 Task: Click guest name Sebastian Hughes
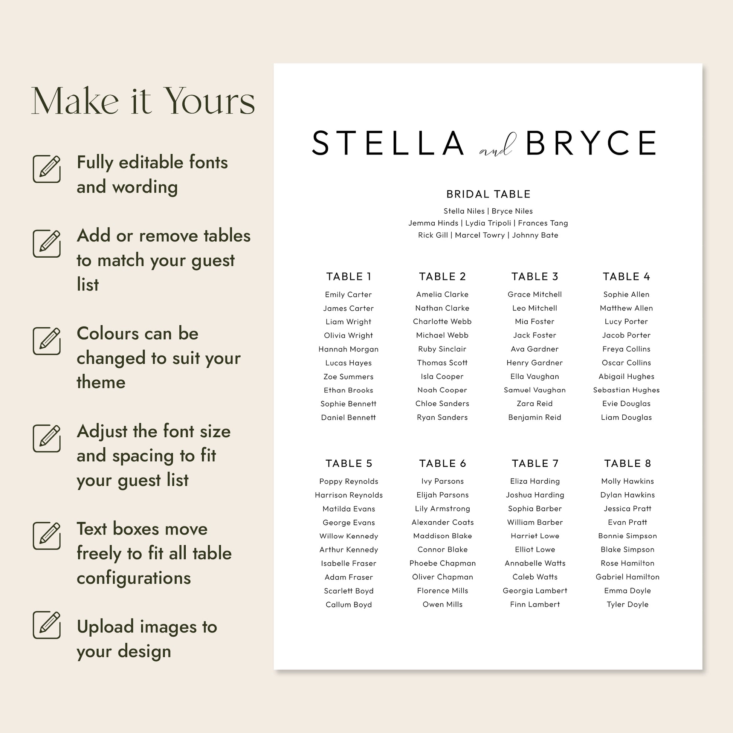(x=626, y=390)
